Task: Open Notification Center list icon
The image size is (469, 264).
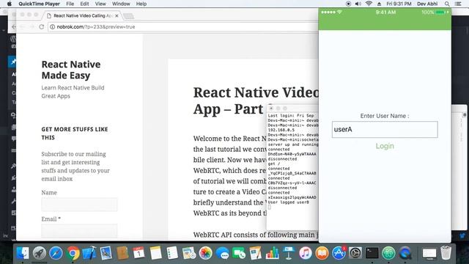Action: tap(458, 4)
